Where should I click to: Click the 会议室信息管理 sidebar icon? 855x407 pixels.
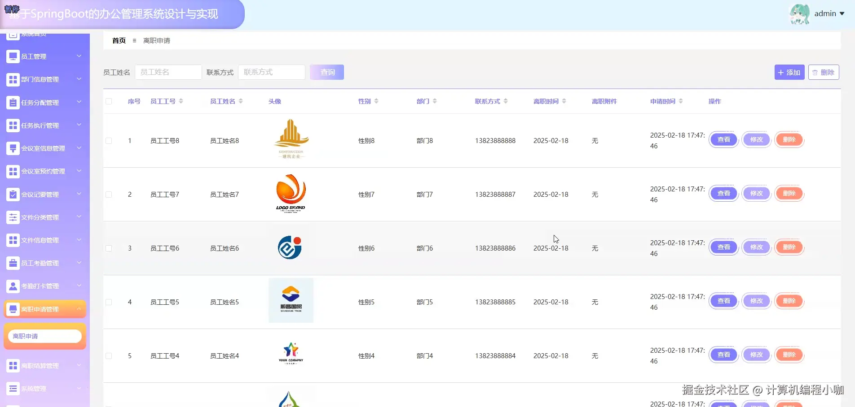point(13,148)
